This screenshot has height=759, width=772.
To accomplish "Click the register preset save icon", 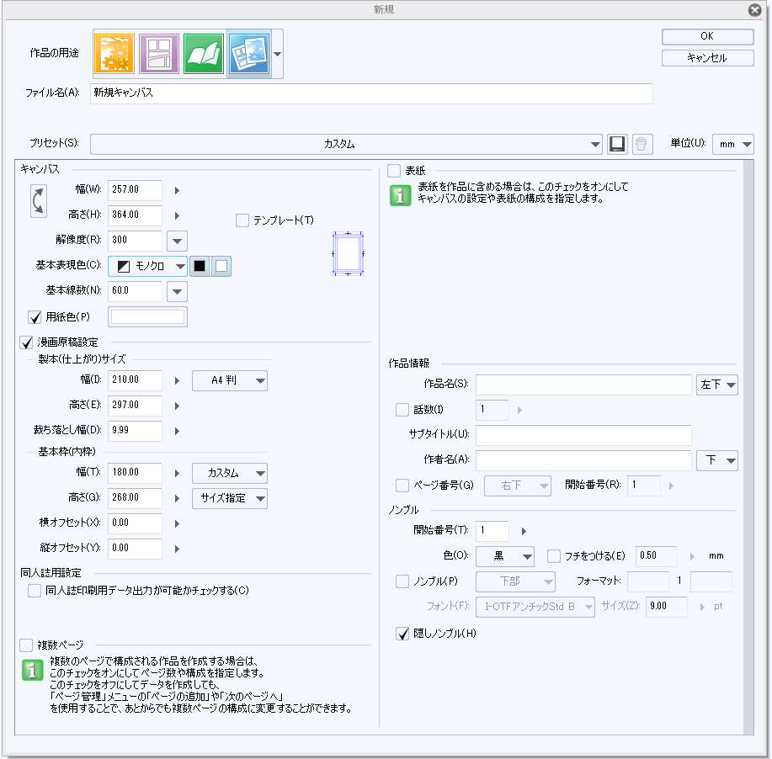I will (x=617, y=144).
